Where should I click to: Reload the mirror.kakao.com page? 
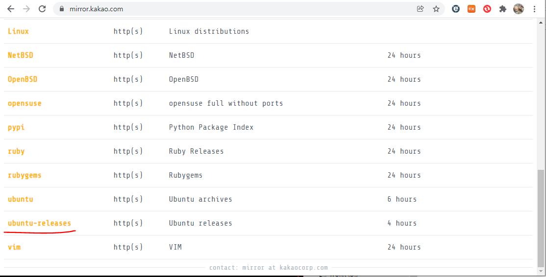point(42,9)
